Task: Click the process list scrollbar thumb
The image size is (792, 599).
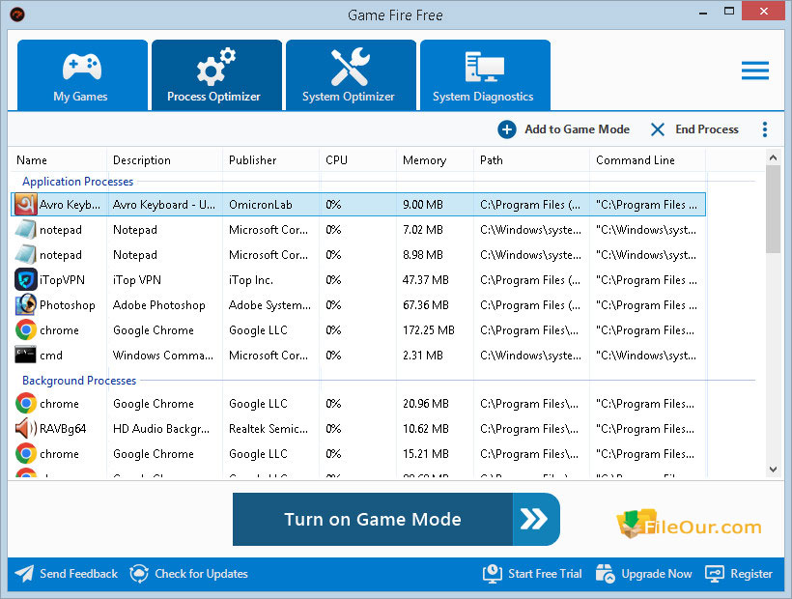Action: click(773, 209)
